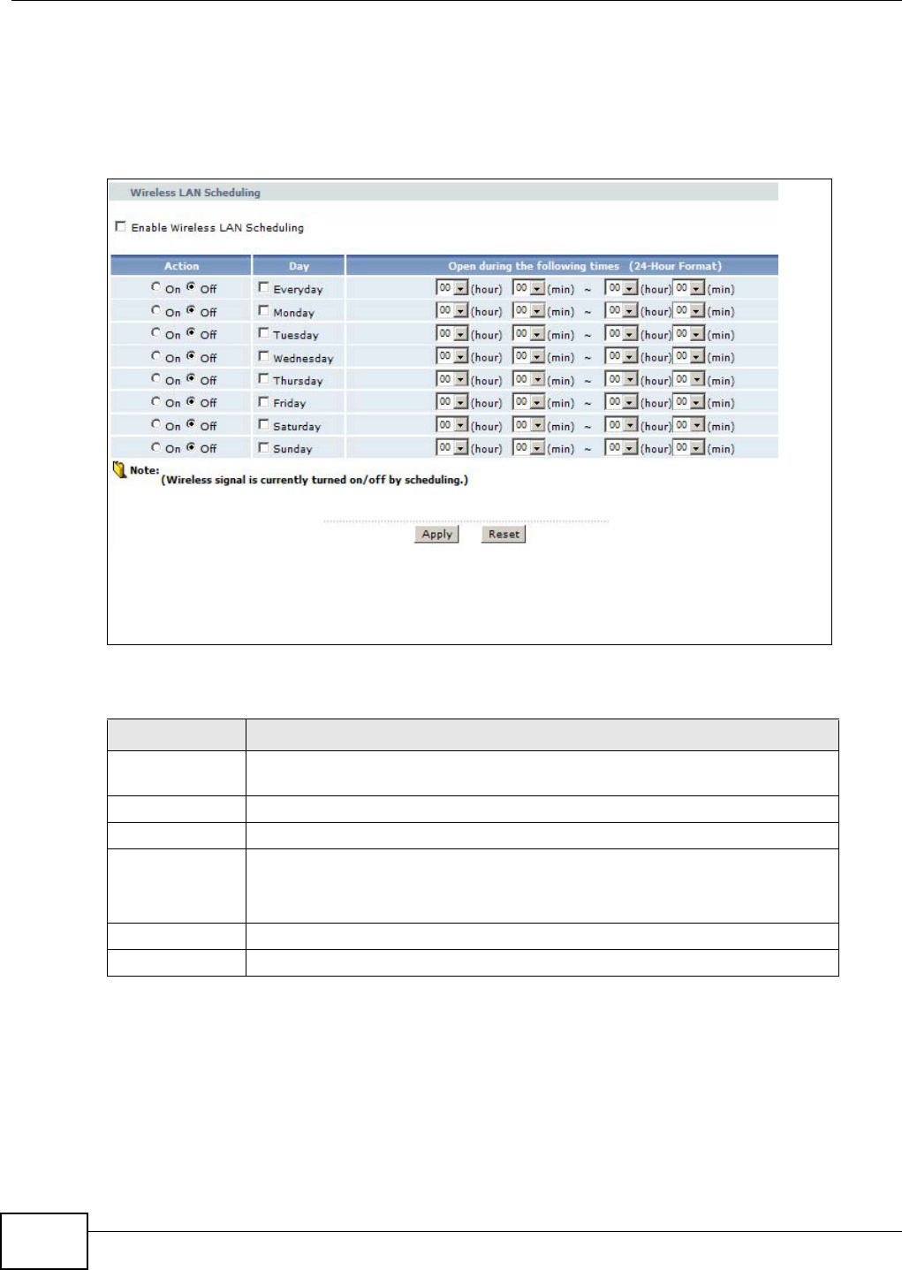Turn Thursday action On
902x1270 pixels.
click(156, 379)
